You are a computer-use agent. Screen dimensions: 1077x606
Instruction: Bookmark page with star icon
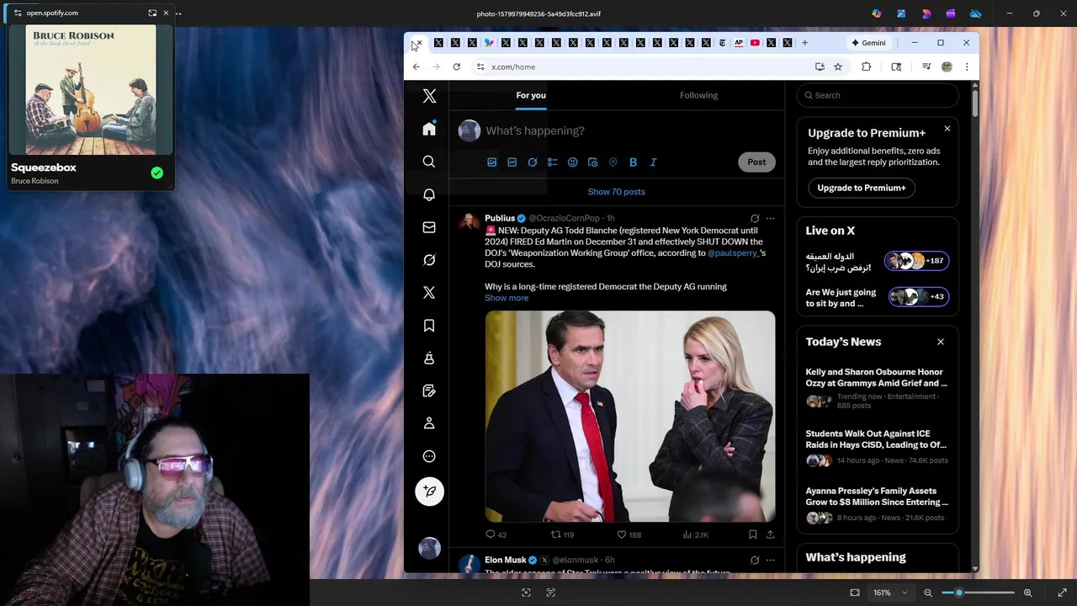click(838, 66)
